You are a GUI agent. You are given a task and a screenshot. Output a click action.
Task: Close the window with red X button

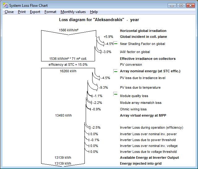(x=190, y=6)
